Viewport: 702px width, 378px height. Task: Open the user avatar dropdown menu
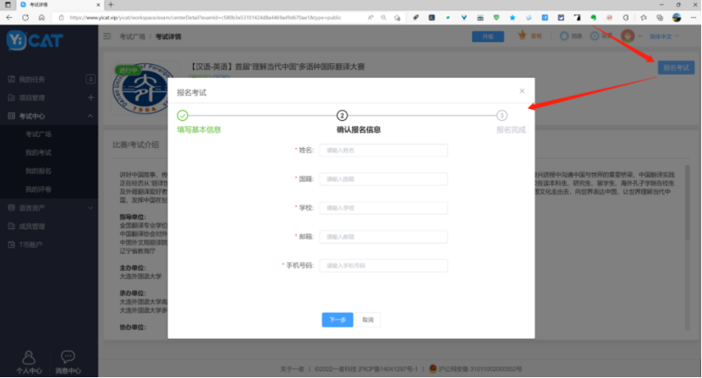click(630, 36)
